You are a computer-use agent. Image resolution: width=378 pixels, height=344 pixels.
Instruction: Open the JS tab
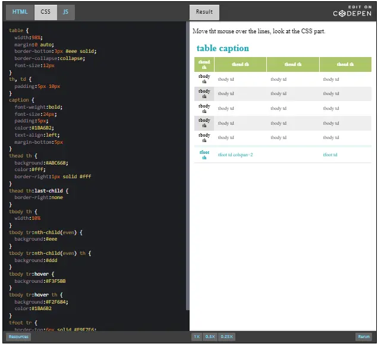(x=66, y=12)
